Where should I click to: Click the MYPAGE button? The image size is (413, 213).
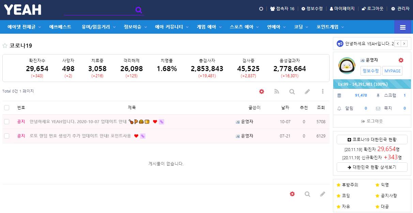pyautogui.click(x=392, y=71)
